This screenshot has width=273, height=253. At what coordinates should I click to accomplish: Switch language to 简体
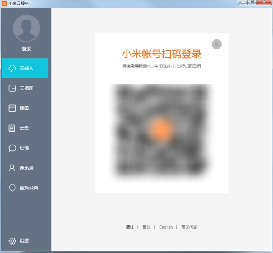(130, 227)
